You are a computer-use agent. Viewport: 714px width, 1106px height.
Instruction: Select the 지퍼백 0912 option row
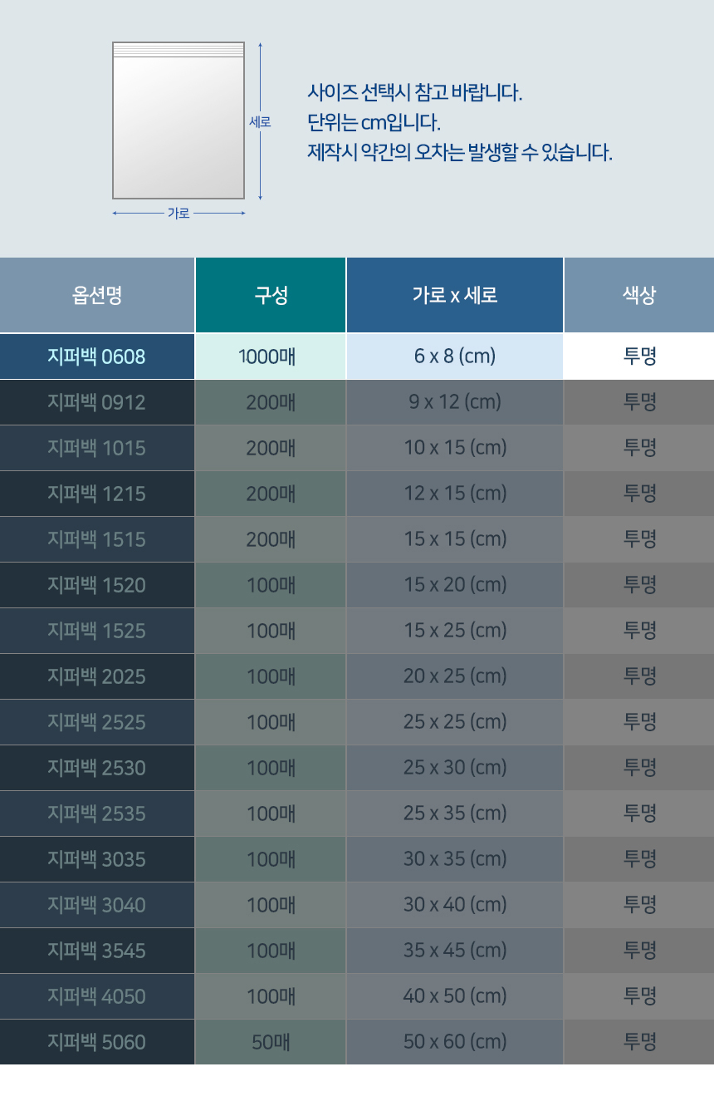[97, 401]
